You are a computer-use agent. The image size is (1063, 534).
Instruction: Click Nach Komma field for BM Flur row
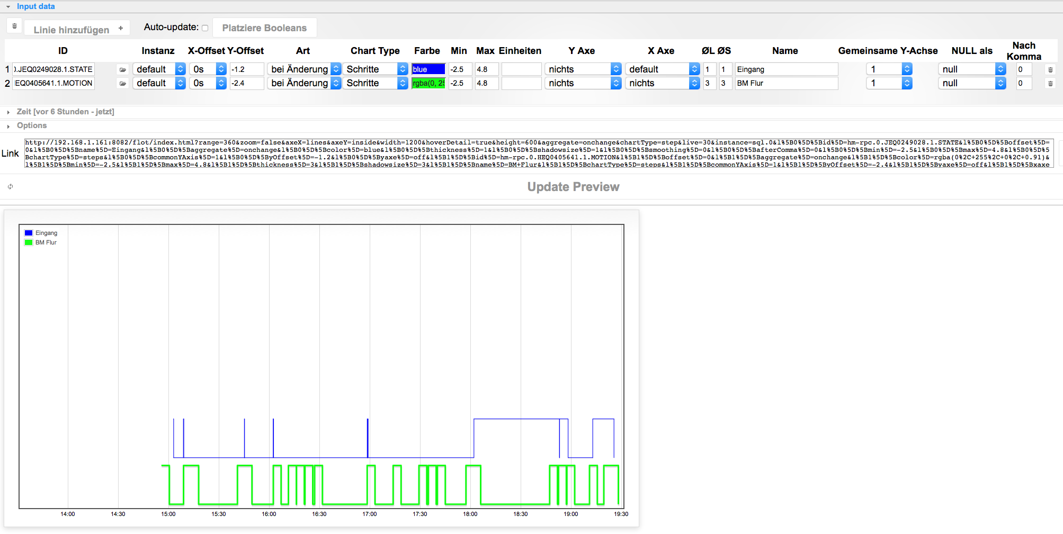(1024, 83)
